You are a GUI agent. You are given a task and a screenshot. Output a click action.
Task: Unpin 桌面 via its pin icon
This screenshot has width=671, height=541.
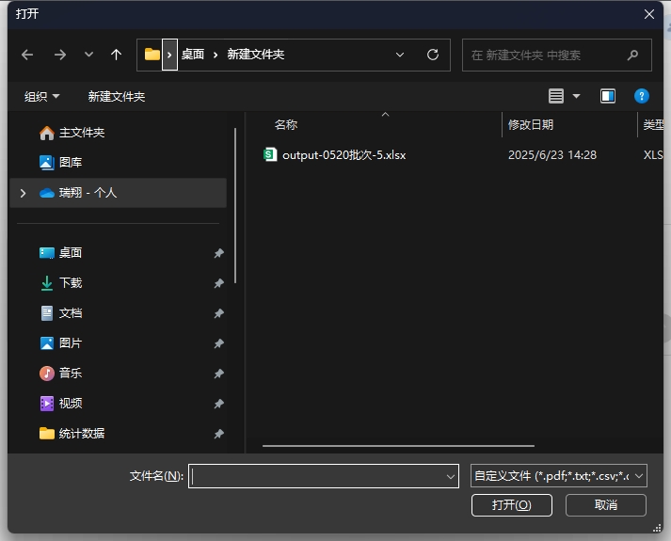218,253
